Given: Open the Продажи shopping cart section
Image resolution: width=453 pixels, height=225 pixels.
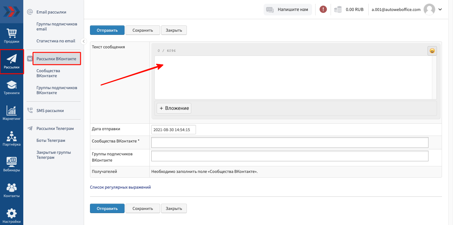Looking at the screenshot, I should (x=12, y=36).
